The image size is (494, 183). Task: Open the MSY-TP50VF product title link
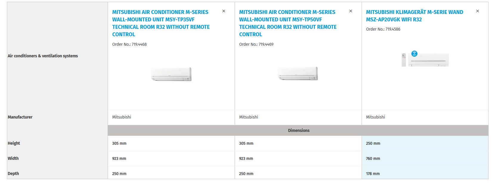click(288, 23)
